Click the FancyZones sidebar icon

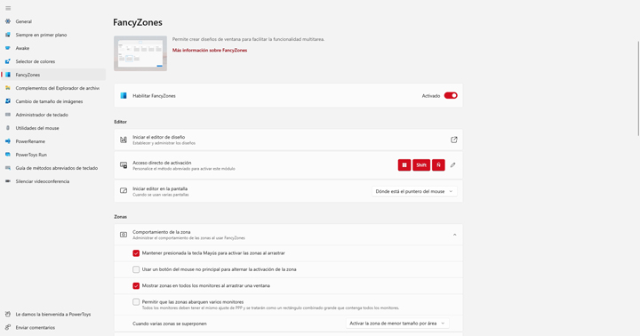click(x=8, y=75)
